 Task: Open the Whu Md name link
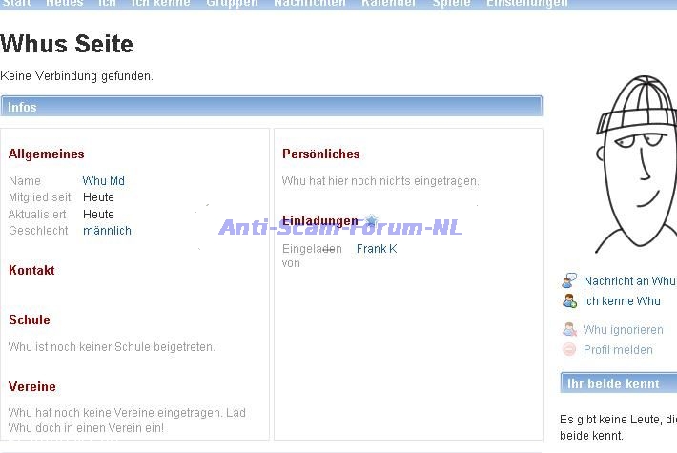click(x=103, y=180)
